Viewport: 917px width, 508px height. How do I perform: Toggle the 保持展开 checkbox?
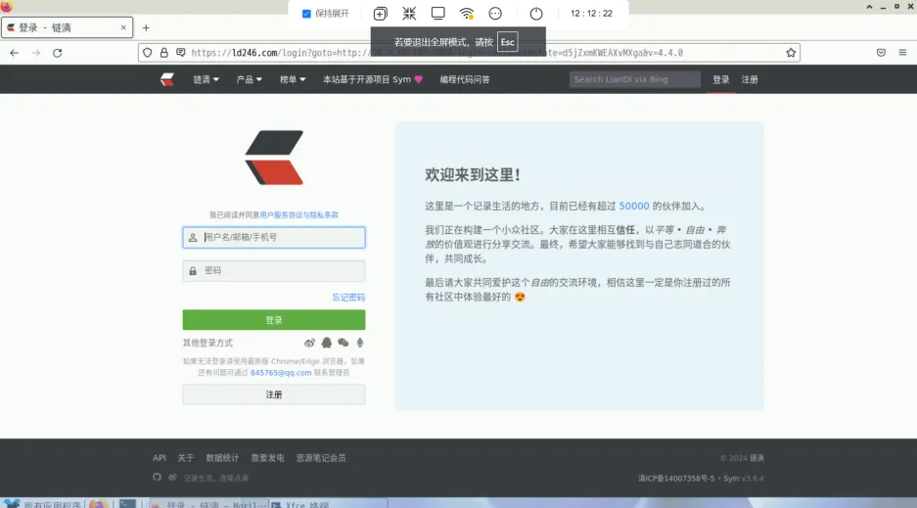click(x=306, y=14)
